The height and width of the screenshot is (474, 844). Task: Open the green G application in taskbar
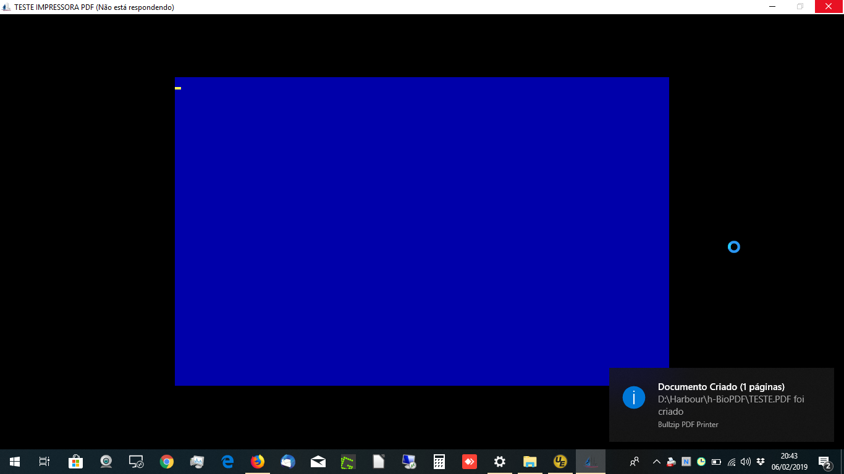pyautogui.click(x=348, y=462)
